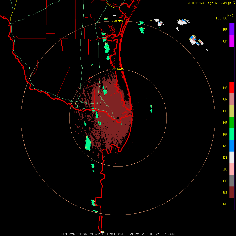
Task: Click the 'UK' legend label
Action: [x=225, y=41]
